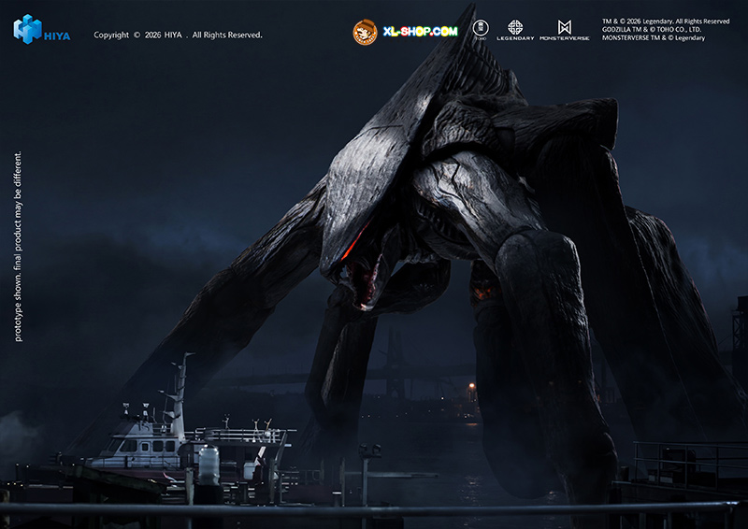Click the Legendary All Rights Reserved line

point(666,21)
